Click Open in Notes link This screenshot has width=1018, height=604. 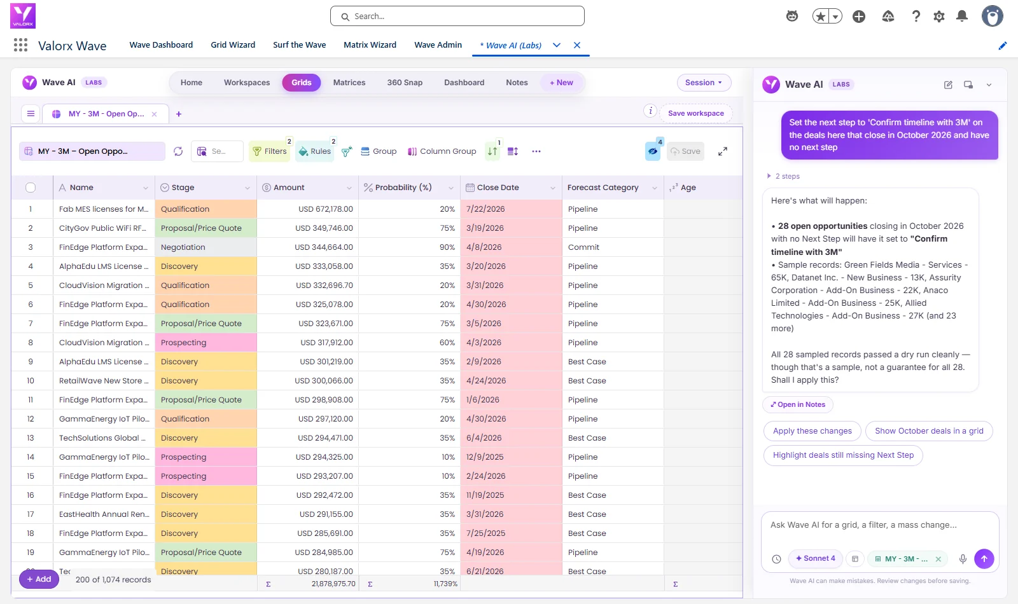pos(798,404)
